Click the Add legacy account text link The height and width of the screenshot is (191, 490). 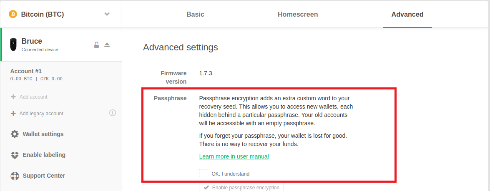tap(41, 114)
